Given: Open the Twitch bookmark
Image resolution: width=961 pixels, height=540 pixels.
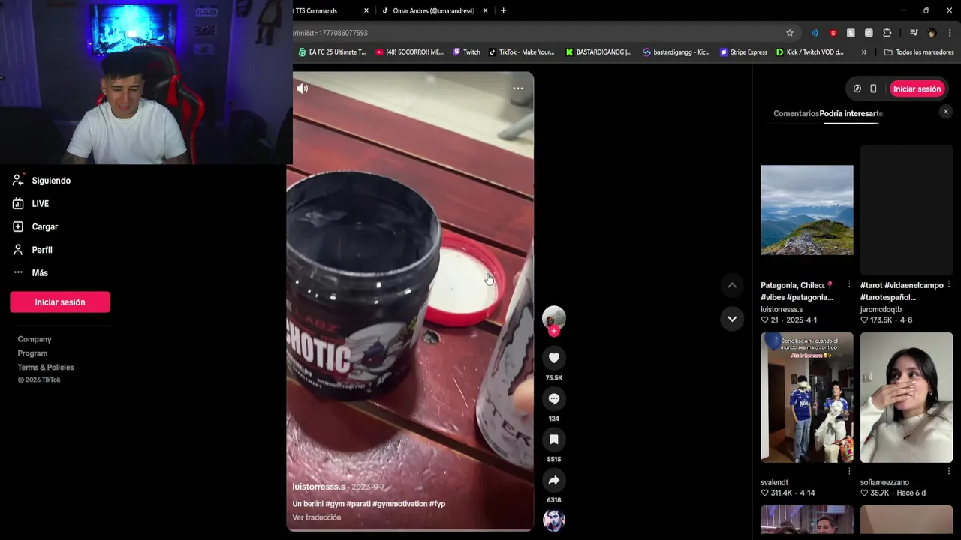Looking at the screenshot, I should [x=466, y=52].
